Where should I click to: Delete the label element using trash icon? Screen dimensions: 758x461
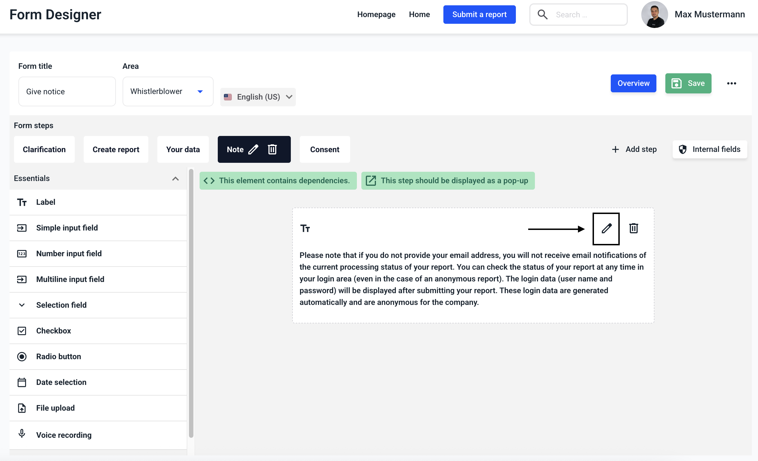633,228
